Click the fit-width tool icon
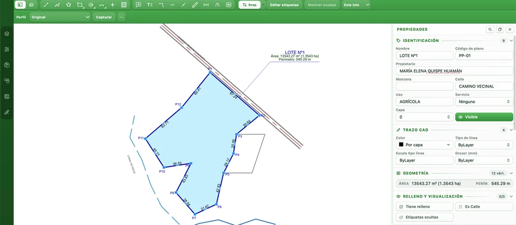 point(229,5)
